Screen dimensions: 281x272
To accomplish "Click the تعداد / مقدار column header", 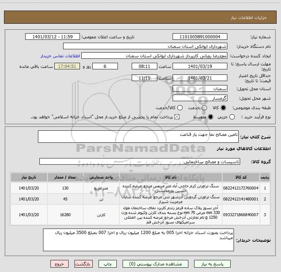I will [65, 177].
